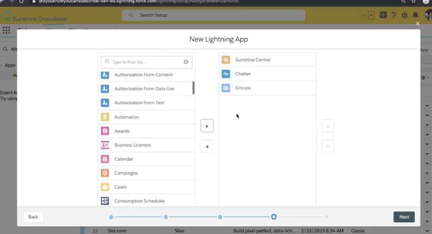
Task: Select Business Licenses in available items
Action: point(146,145)
